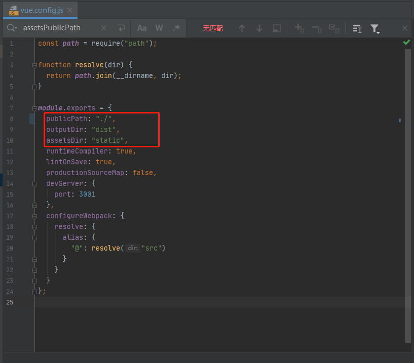Click the "dist" string value
The width and height of the screenshot is (414, 363).
[x=104, y=129]
